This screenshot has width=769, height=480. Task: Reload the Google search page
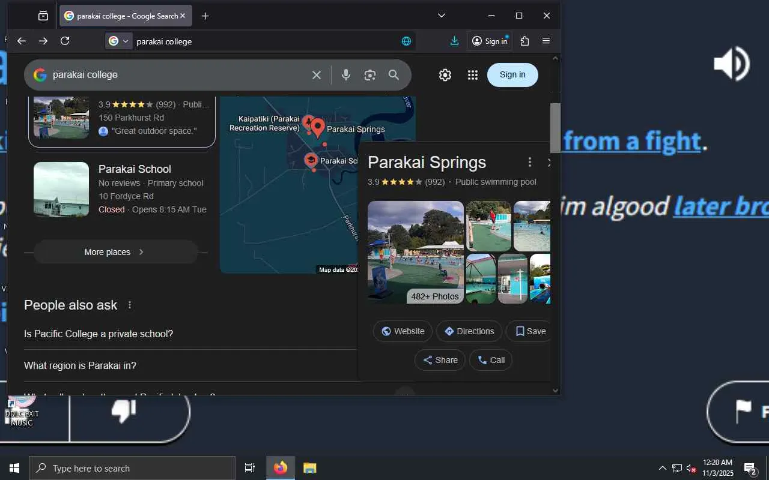65,41
